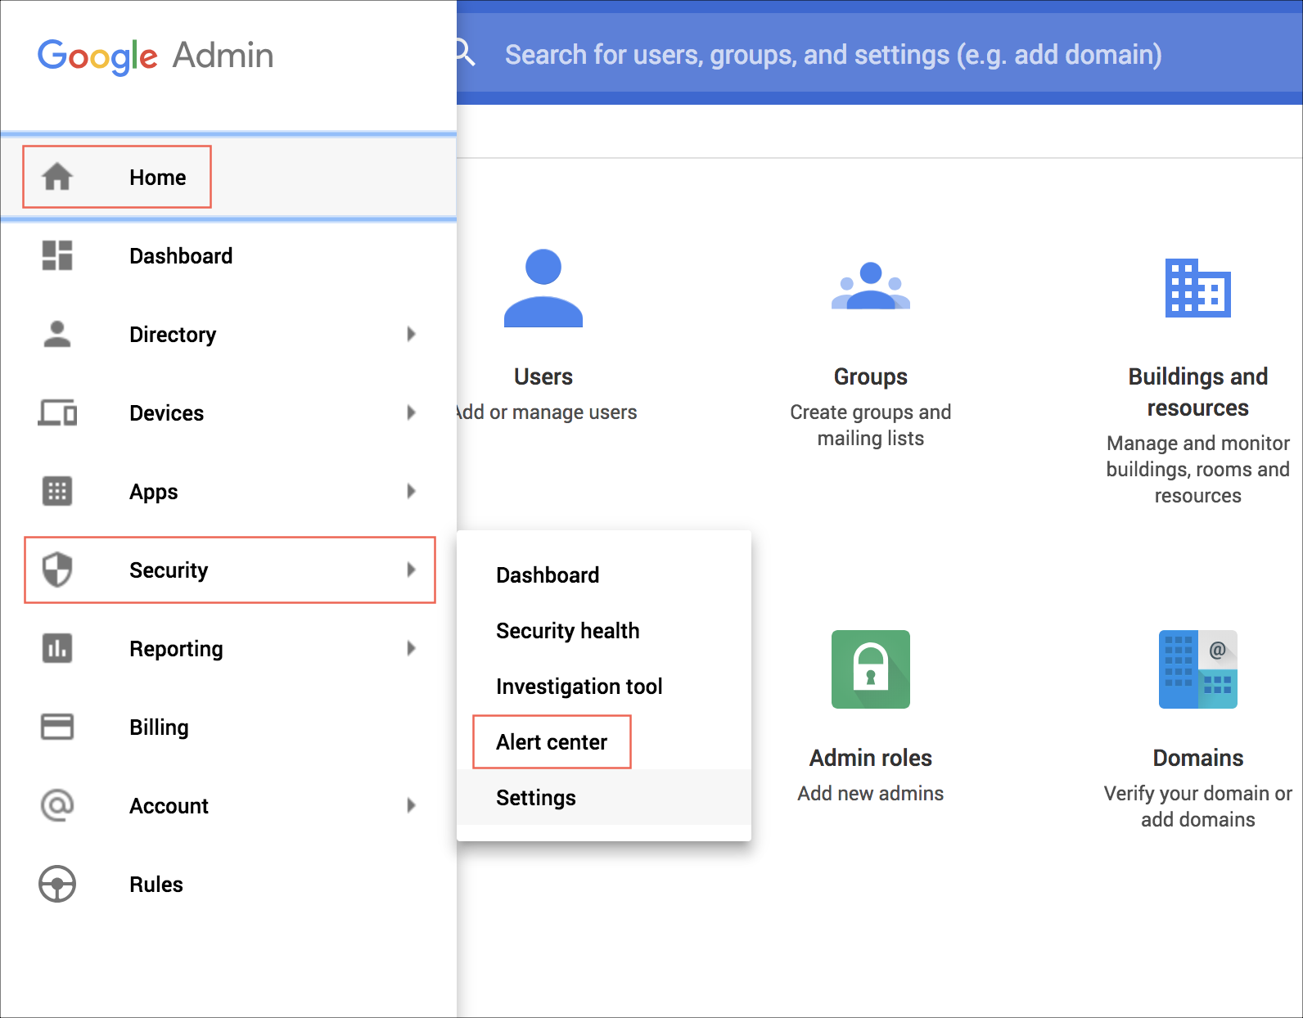Focus the search users and settings field
1303x1018 pixels.
(x=832, y=55)
